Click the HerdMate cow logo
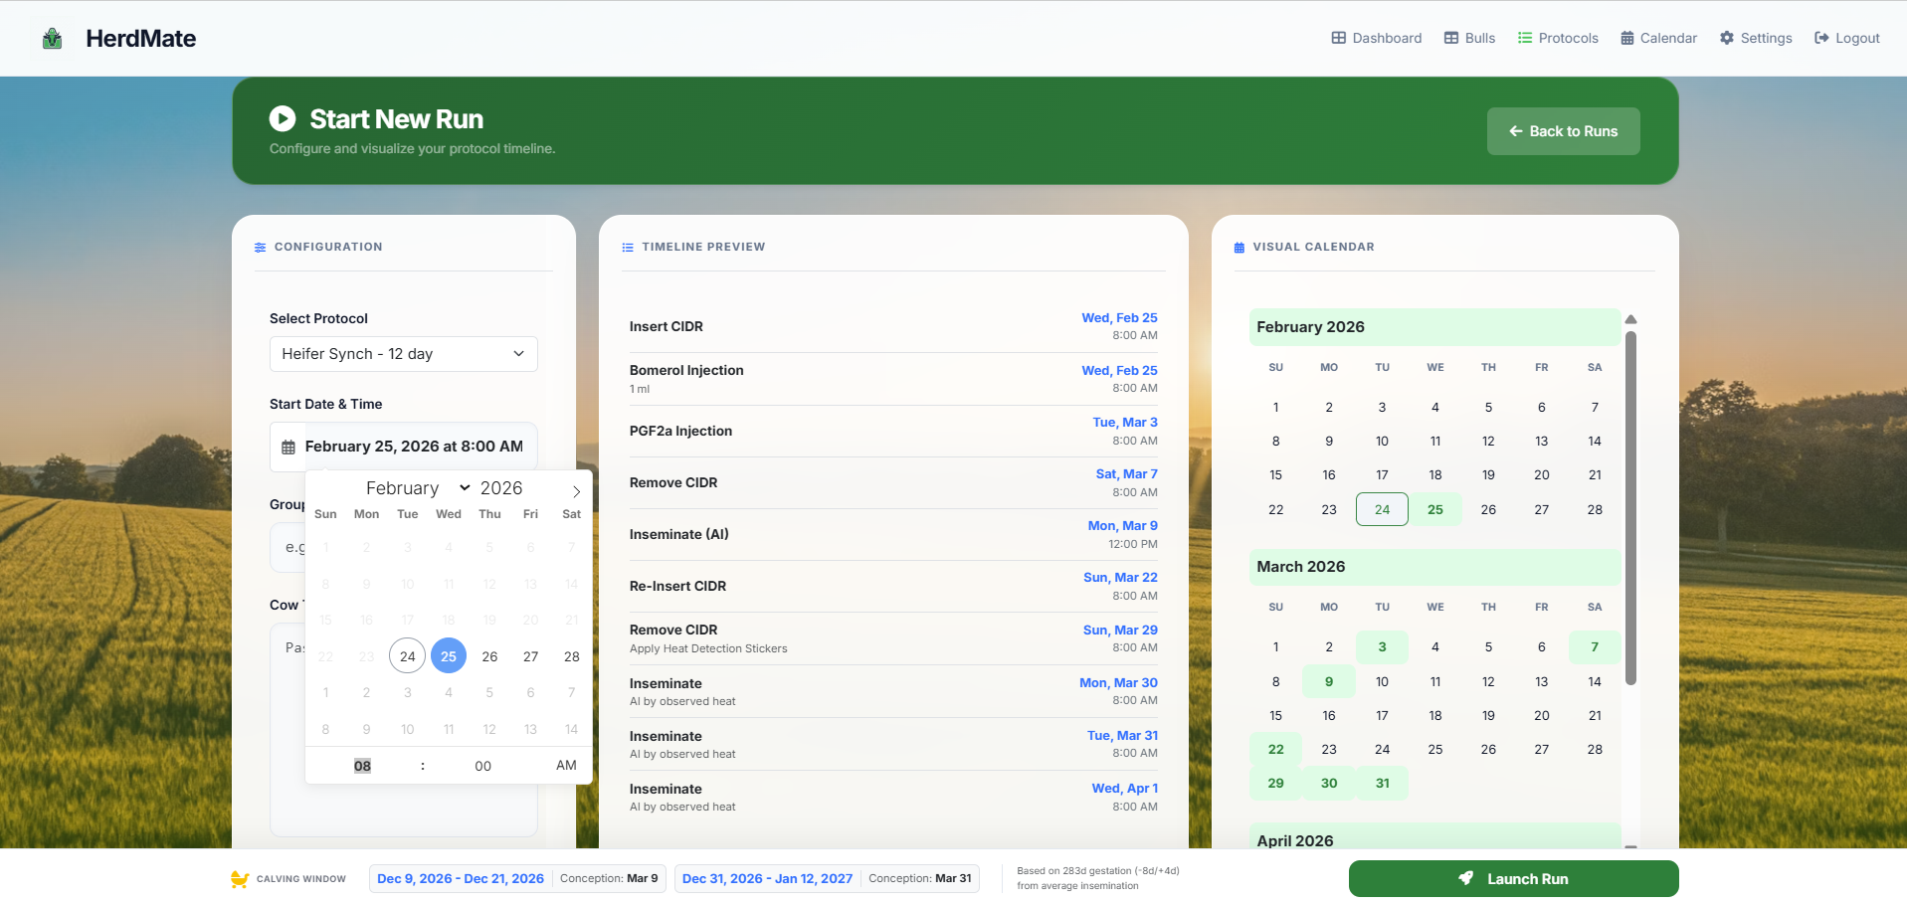 click(x=52, y=38)
